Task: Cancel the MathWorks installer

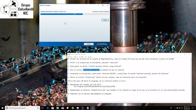Action: click(x=89, y=44)
